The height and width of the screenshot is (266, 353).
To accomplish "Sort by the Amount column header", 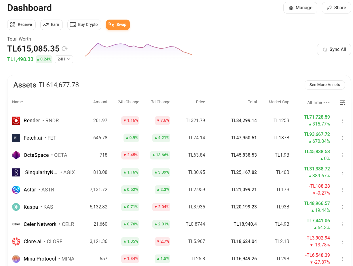I will (x=100, y=102).
